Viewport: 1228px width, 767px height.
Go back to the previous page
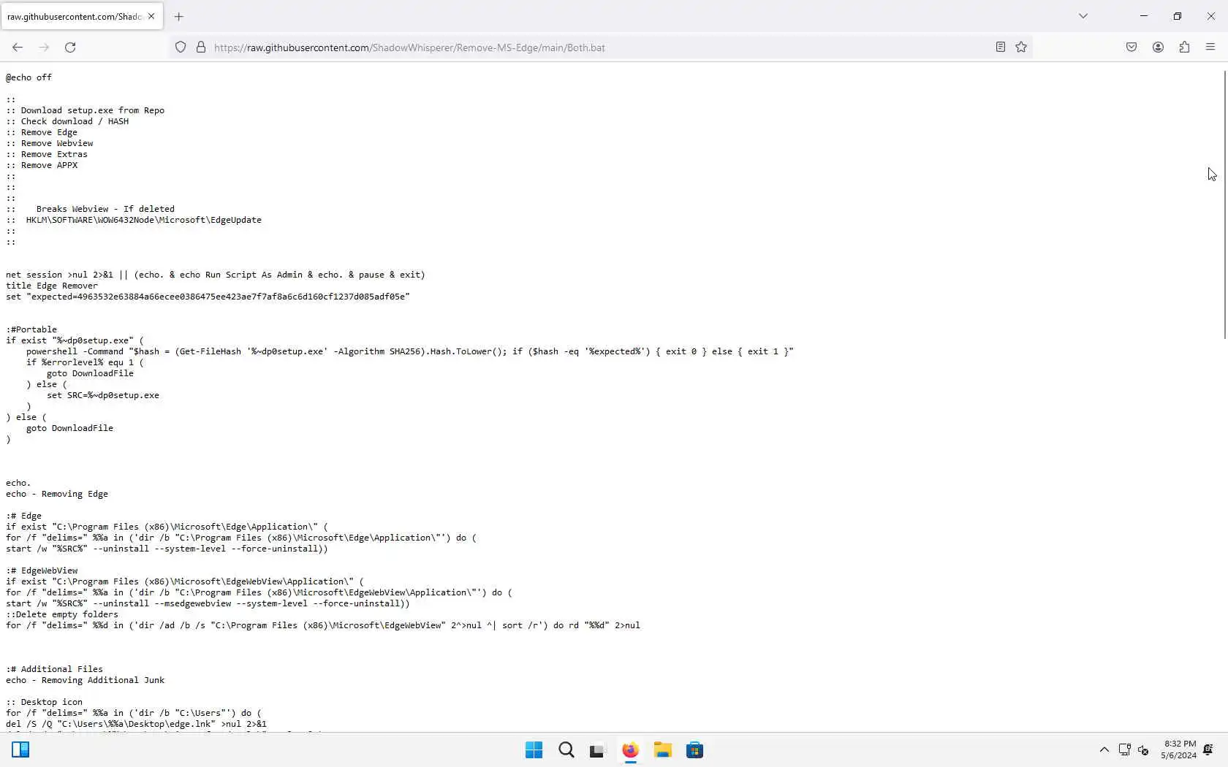(18, 47)
